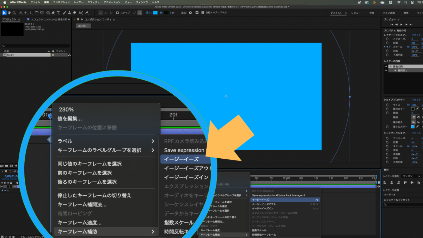This screenshot has height=238, width=423.
Task: Click align top edges icon
Action: pos(405,183)
